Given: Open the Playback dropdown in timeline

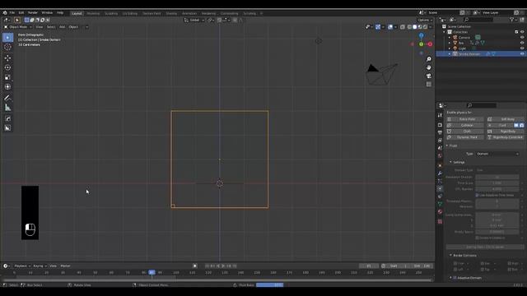Looking at the screenshot, I should coord(22,266).
